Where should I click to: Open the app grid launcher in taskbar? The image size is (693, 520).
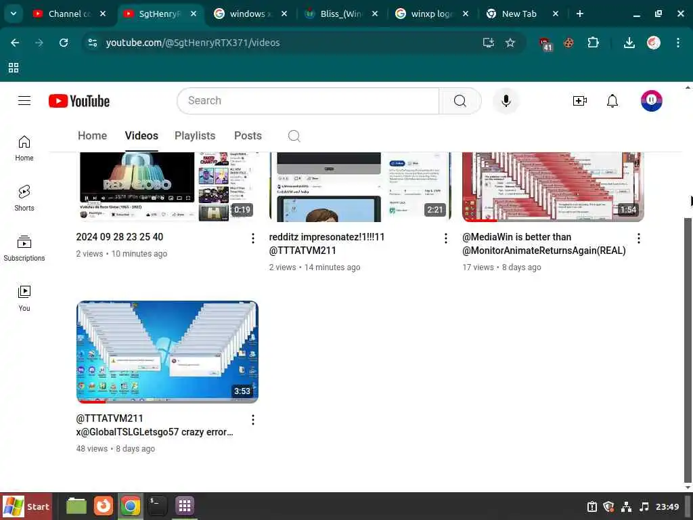[x=184, y=506]
